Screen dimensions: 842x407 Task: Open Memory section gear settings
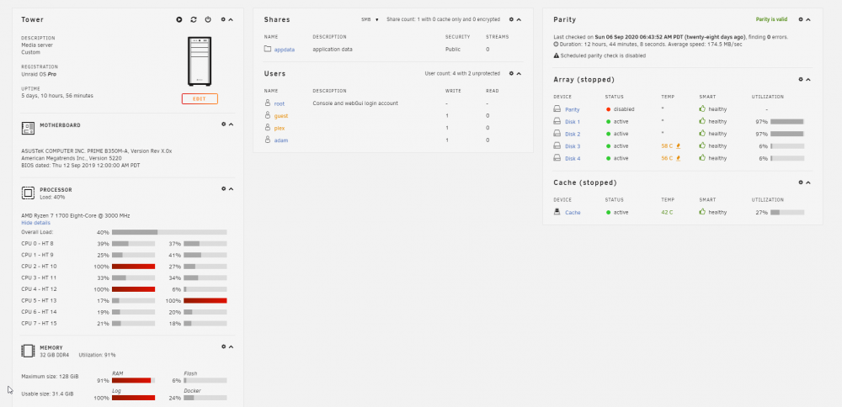click(x=223, y=346)
